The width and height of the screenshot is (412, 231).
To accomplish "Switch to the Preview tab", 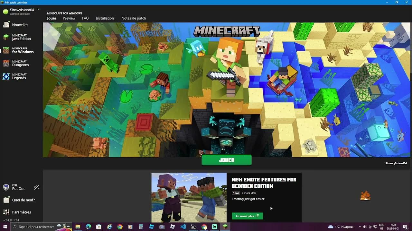I will coord(69,18).
